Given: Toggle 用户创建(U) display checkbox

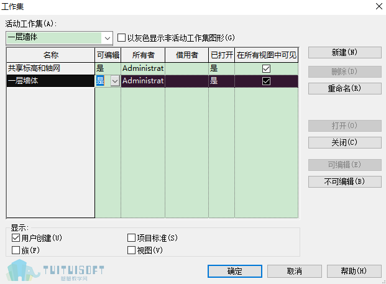Looking at the screenshot, I should click(16, 238).
